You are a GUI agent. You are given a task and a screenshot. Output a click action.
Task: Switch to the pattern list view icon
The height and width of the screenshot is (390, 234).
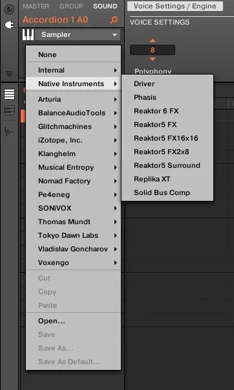[x=10, y=95]
